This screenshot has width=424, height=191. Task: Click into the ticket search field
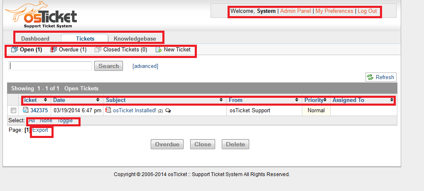tap(50, 66)
